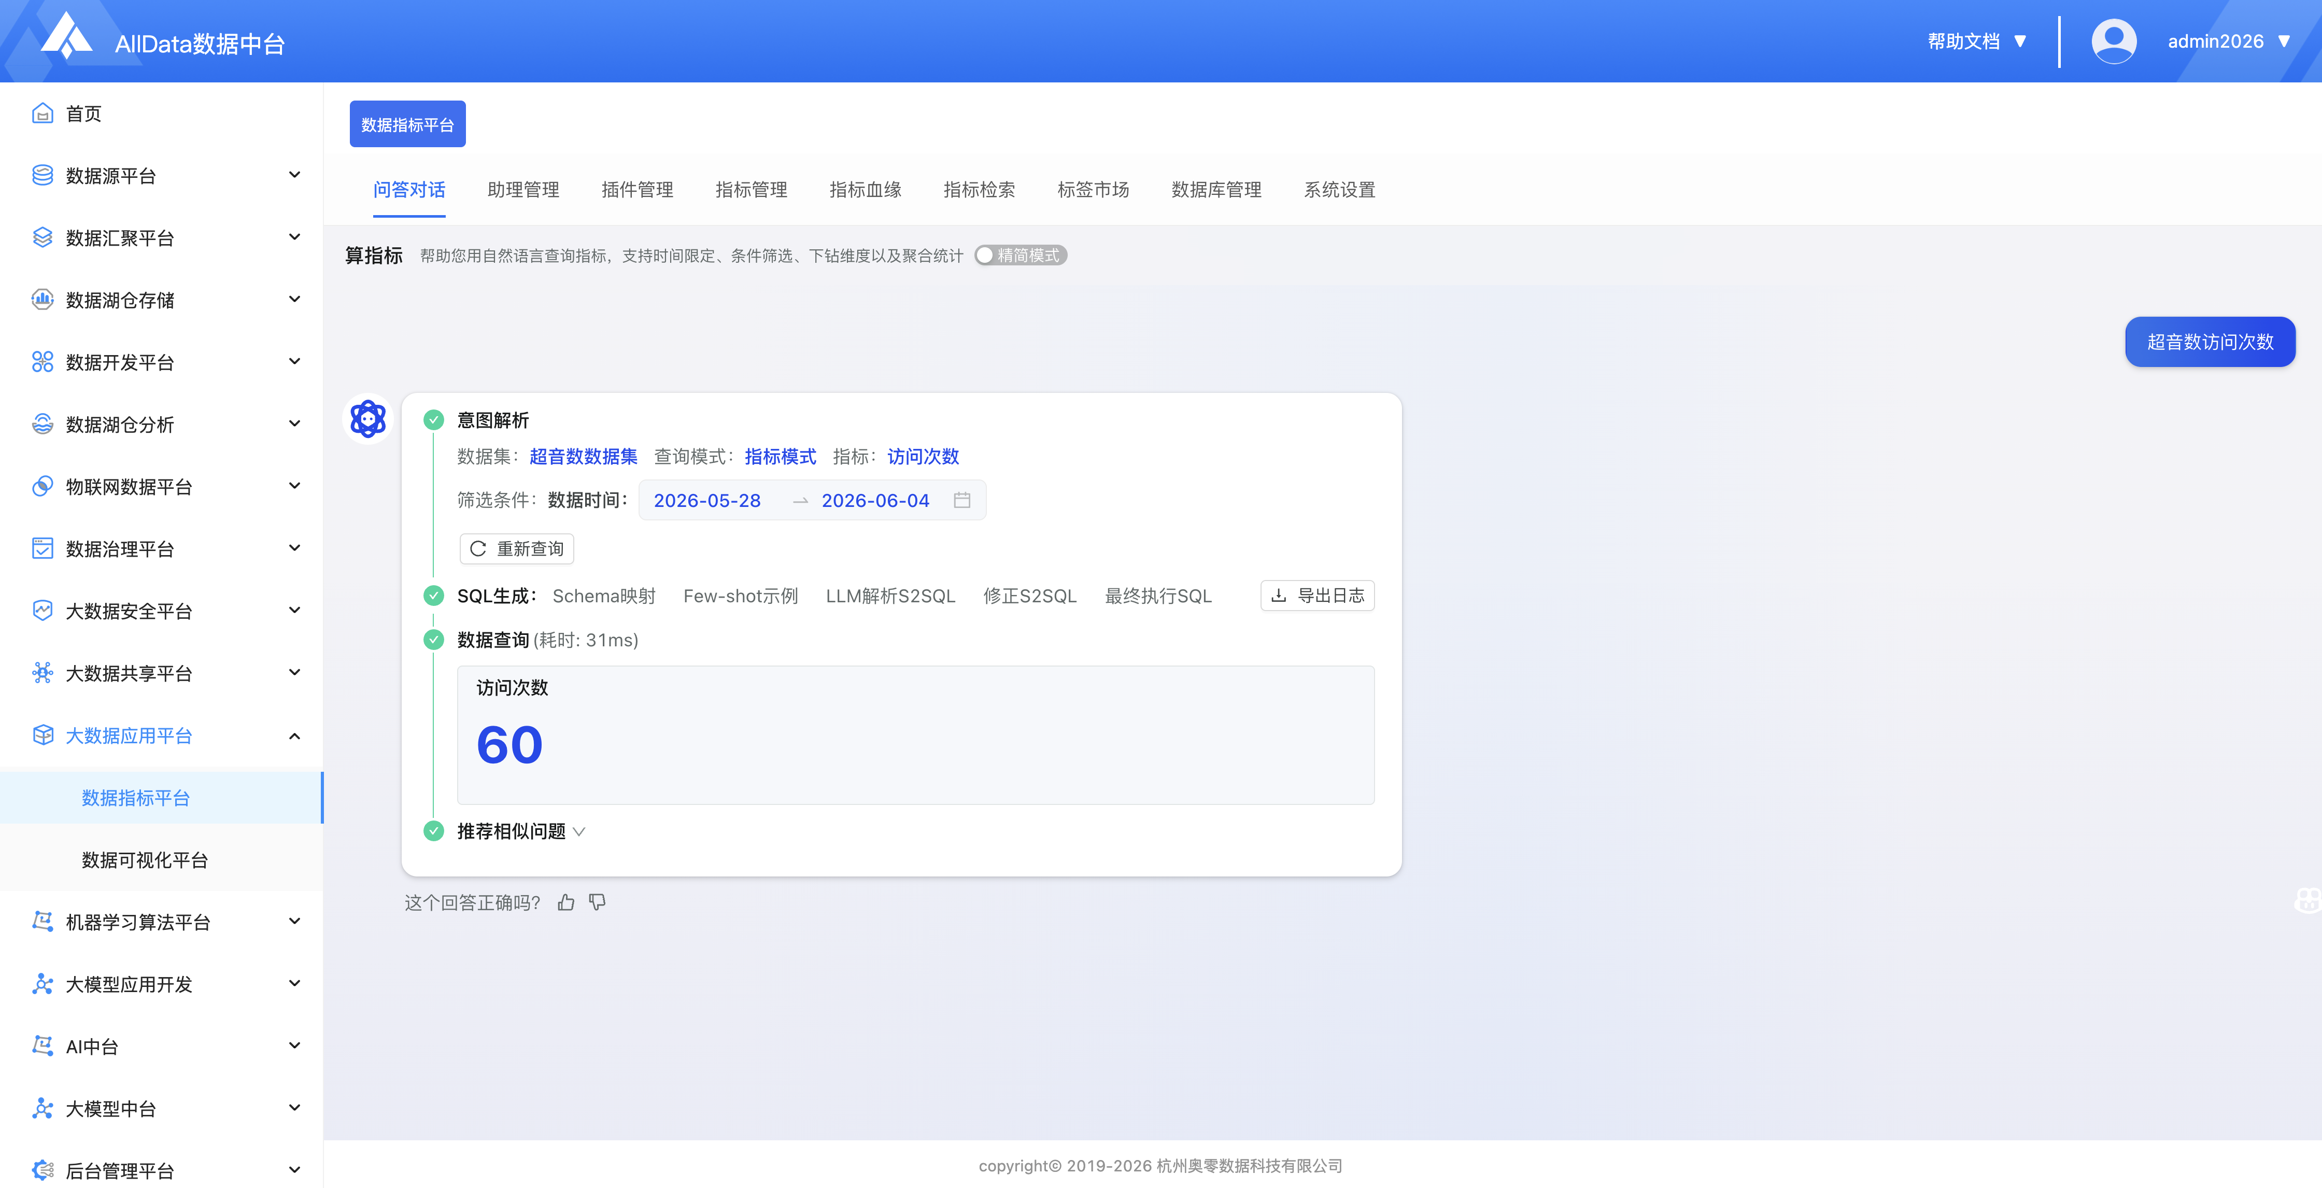This screenshot has height=1188, width=2322.
Task: Click the thumbs-up feedback icon
Action: tap(566, 902)
